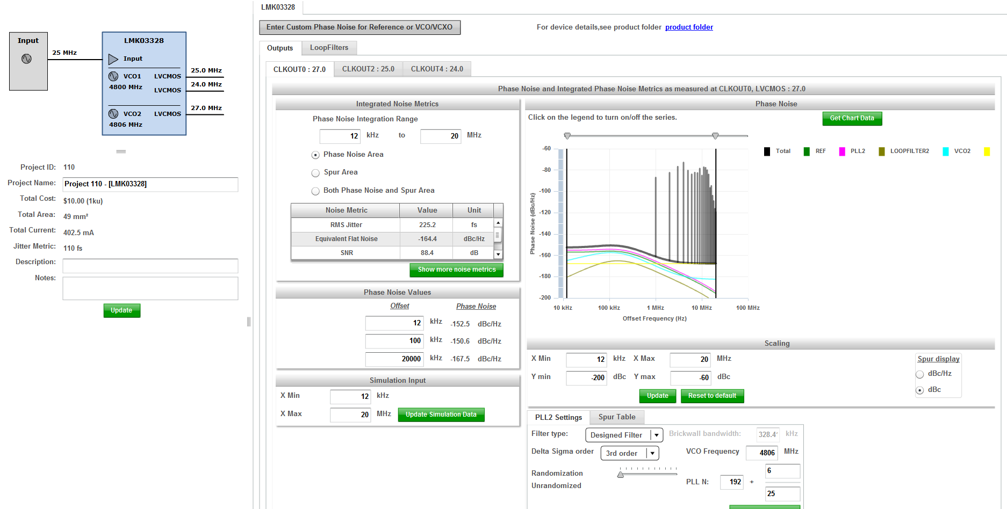Viewport: 1007px width, 509px height.
Task: Click Show more noise metrics button
Action: pos(457,270)
